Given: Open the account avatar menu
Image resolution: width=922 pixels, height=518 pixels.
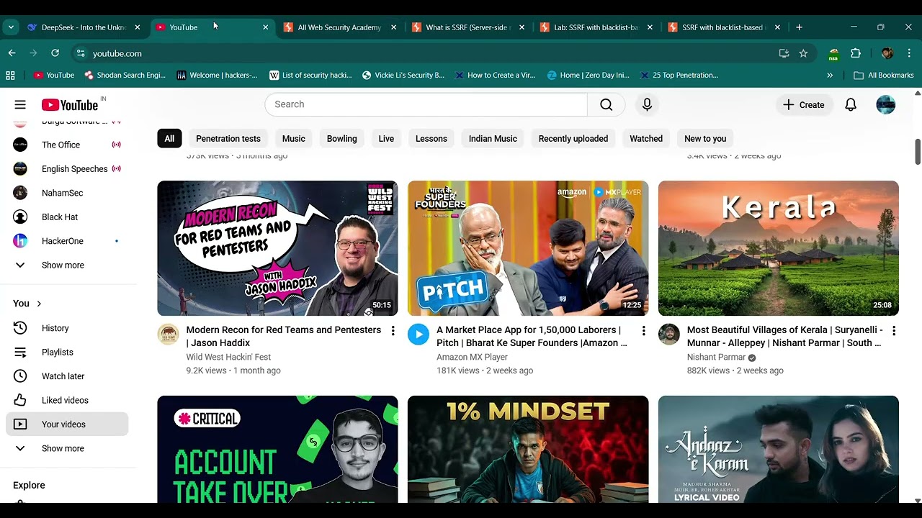Looking at the screenshot, I should pos(886,105).
